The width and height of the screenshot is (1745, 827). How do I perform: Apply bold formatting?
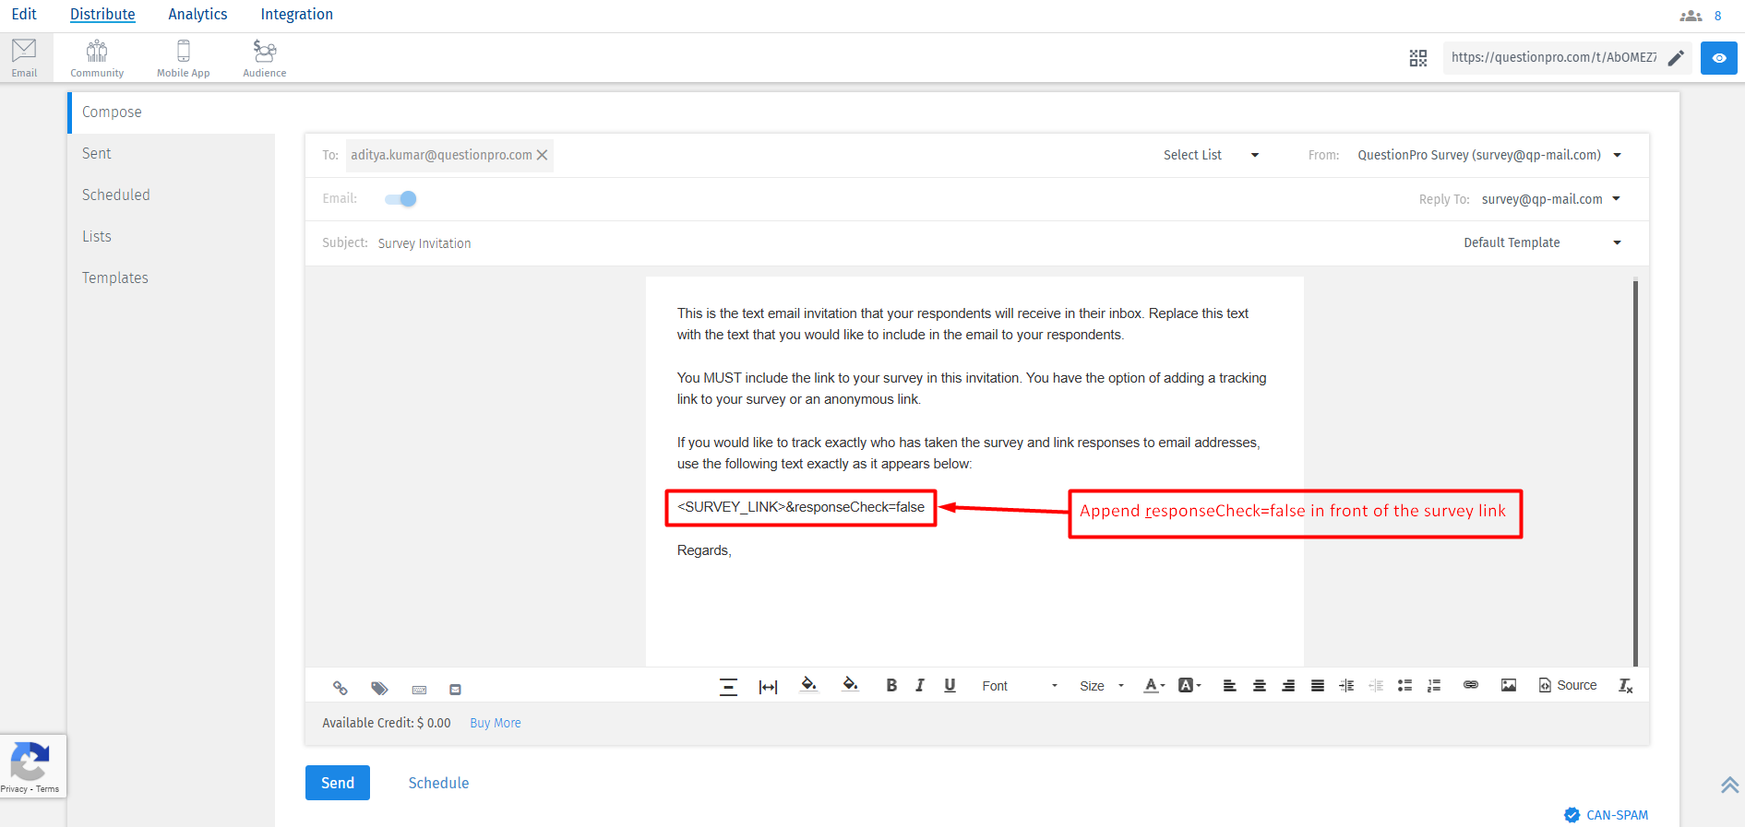point(891,685)
